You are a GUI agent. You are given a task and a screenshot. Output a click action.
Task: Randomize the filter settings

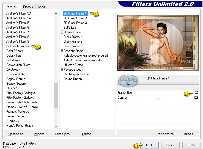[165, 134]
